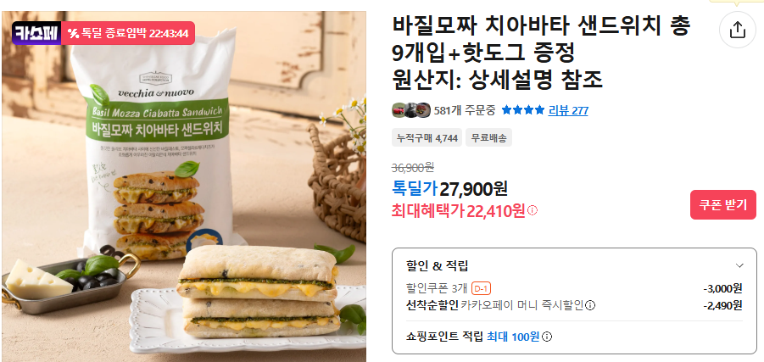Click the 카쇼페 badge on product image
Image resolution: width=764 pixels, height=362 pixels.
click(36, 33)
